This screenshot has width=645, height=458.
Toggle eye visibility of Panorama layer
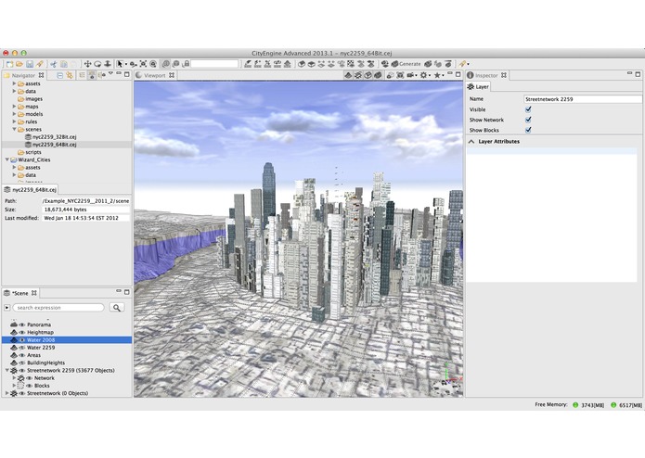tap(22, 324)
